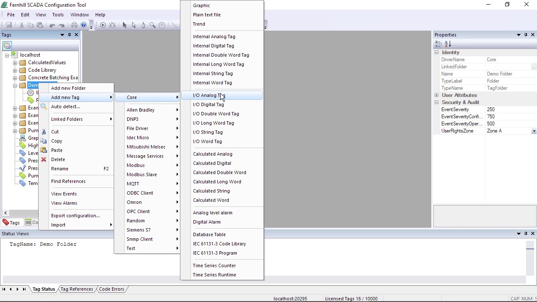Click the localhost:20295 status bar entry
The height and width of the screenshot is (302, 537).
point(290,299)
